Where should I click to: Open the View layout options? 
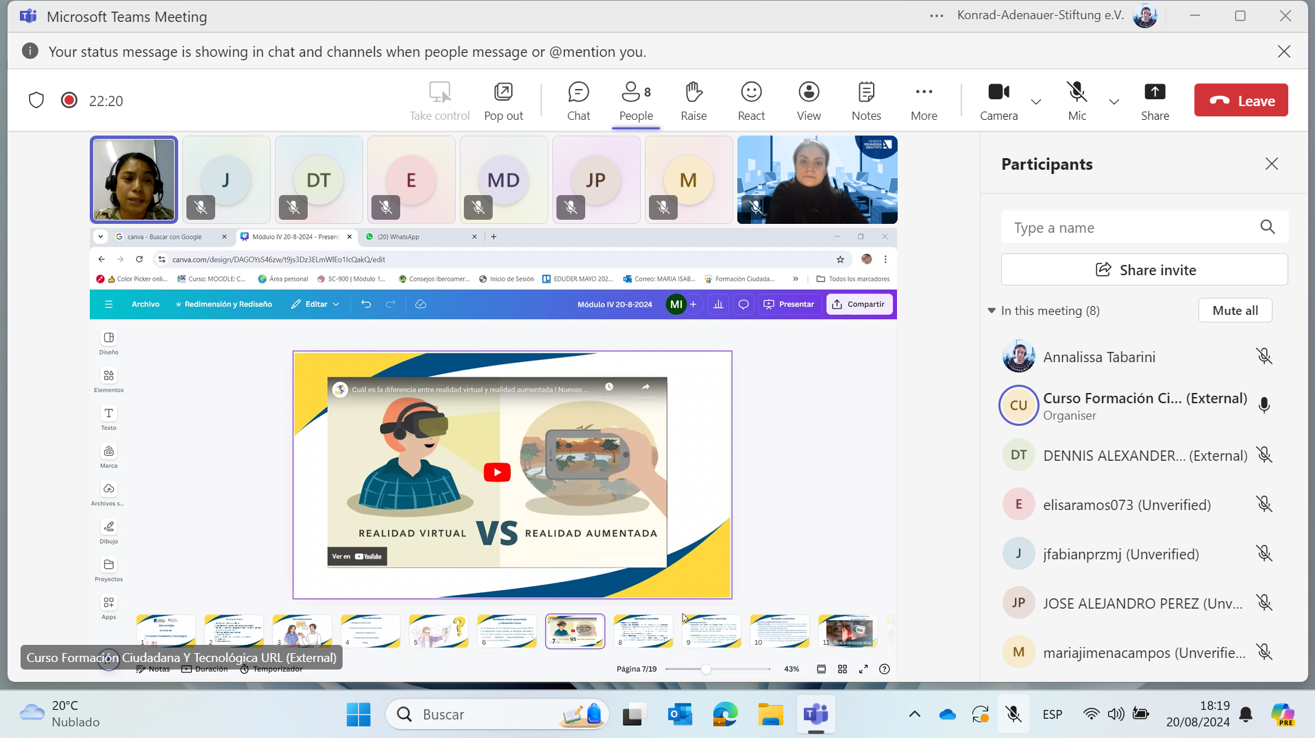[x=809, y=100]
